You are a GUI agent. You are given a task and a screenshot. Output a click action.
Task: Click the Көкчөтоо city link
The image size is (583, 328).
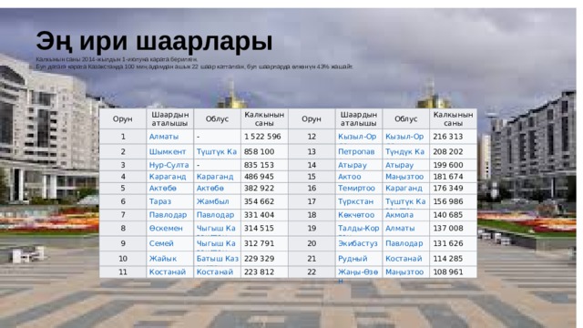(356, 215)
